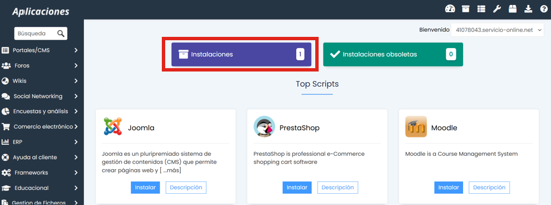Click the Instalaciones count badge '1'

(x=300, y=54)
